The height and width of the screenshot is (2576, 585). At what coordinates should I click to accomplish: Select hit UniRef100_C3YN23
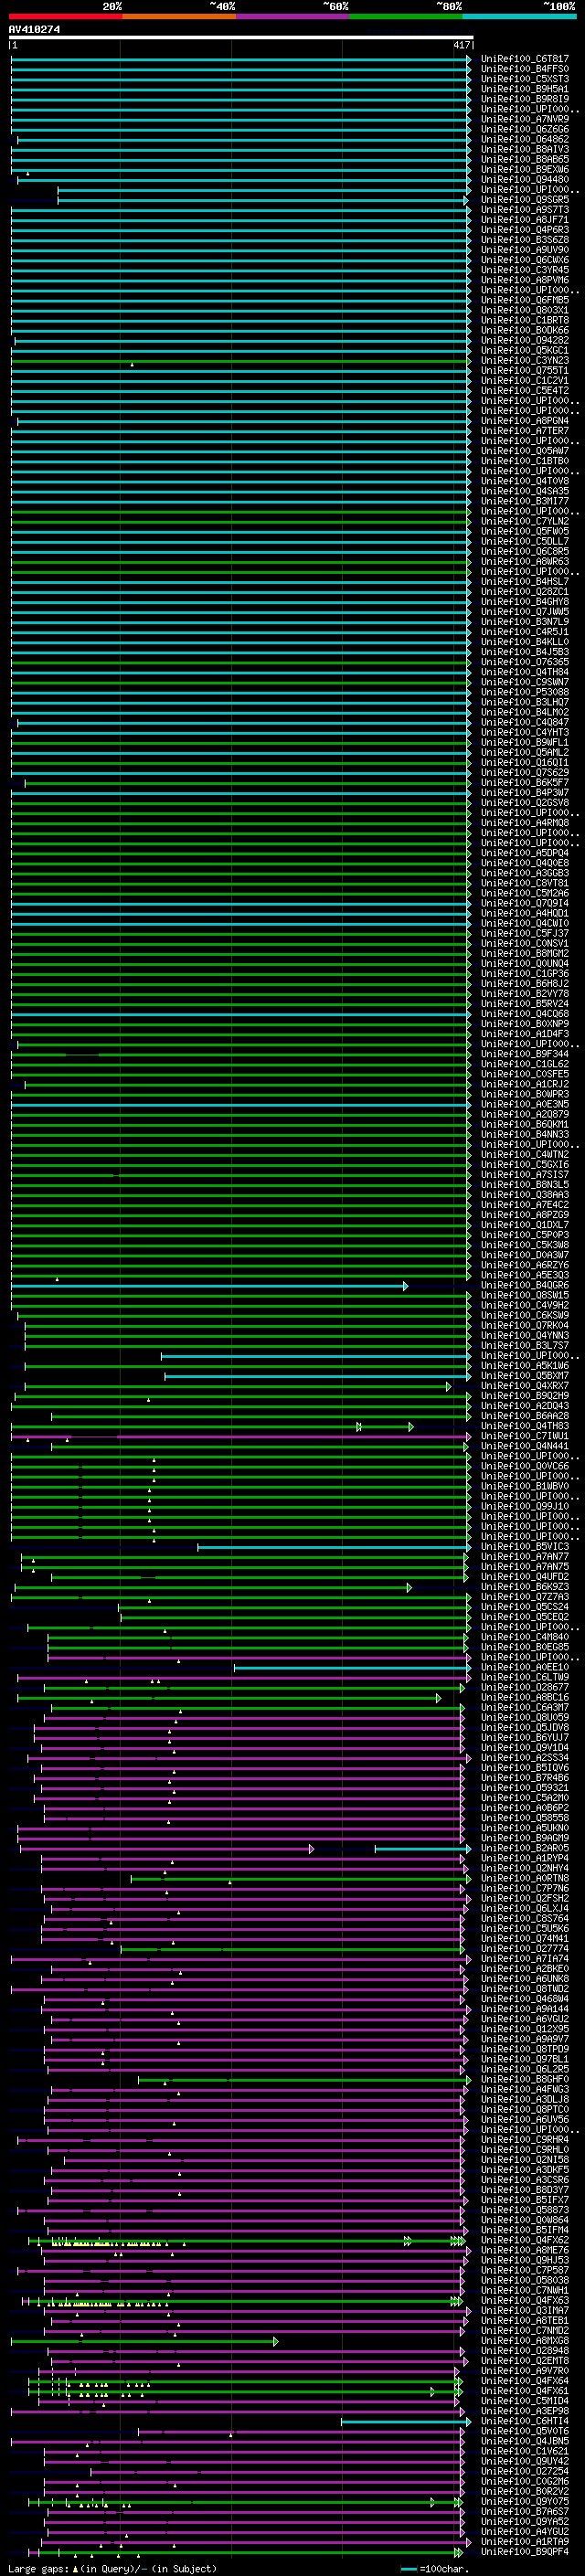[x=524, y=360]
